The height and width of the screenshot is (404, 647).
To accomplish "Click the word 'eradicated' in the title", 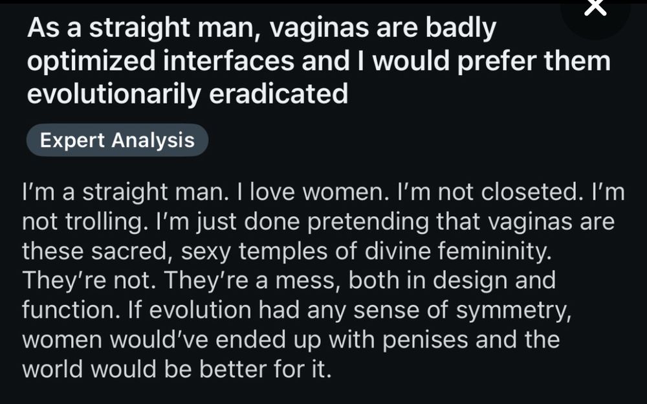I will 278,94.
